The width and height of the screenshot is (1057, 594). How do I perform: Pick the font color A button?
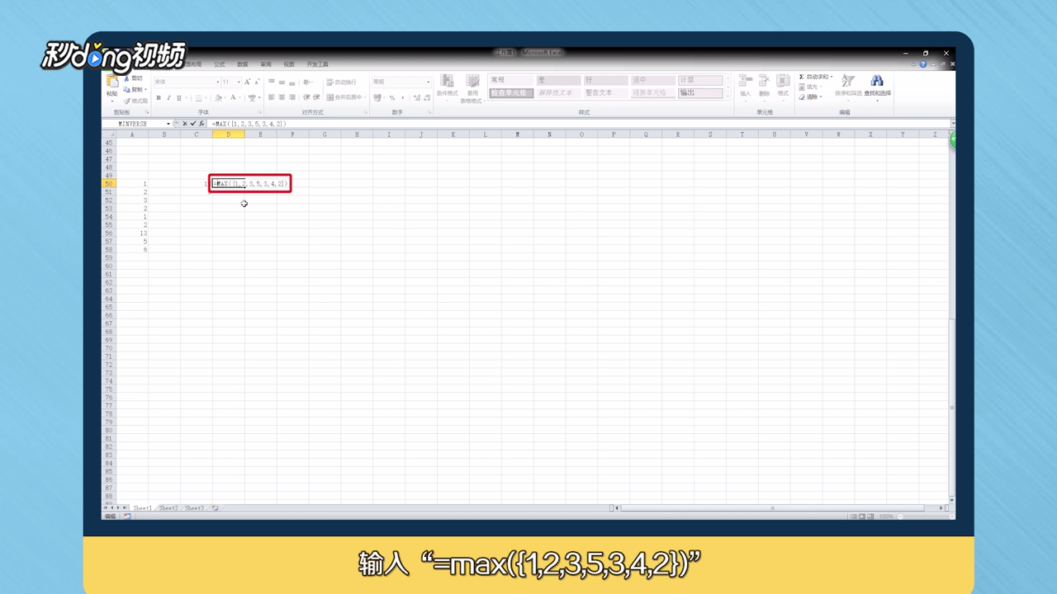pos(233,97)
